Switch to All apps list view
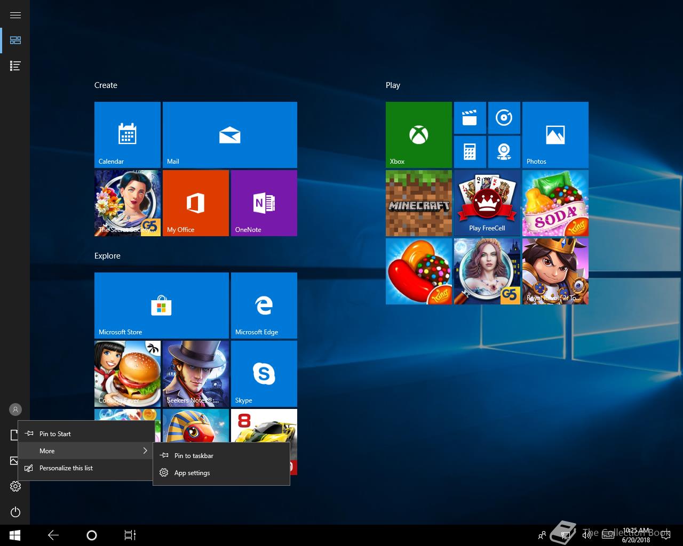683x546 pixels. (x=15, y=66)
